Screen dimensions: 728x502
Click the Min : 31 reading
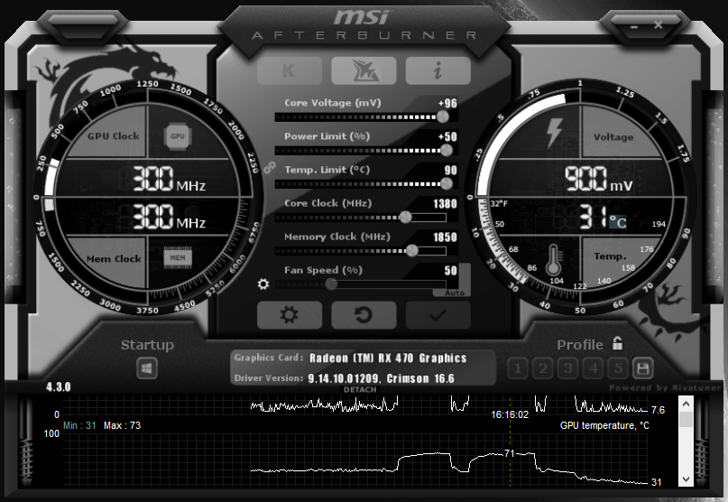point(79,425)
